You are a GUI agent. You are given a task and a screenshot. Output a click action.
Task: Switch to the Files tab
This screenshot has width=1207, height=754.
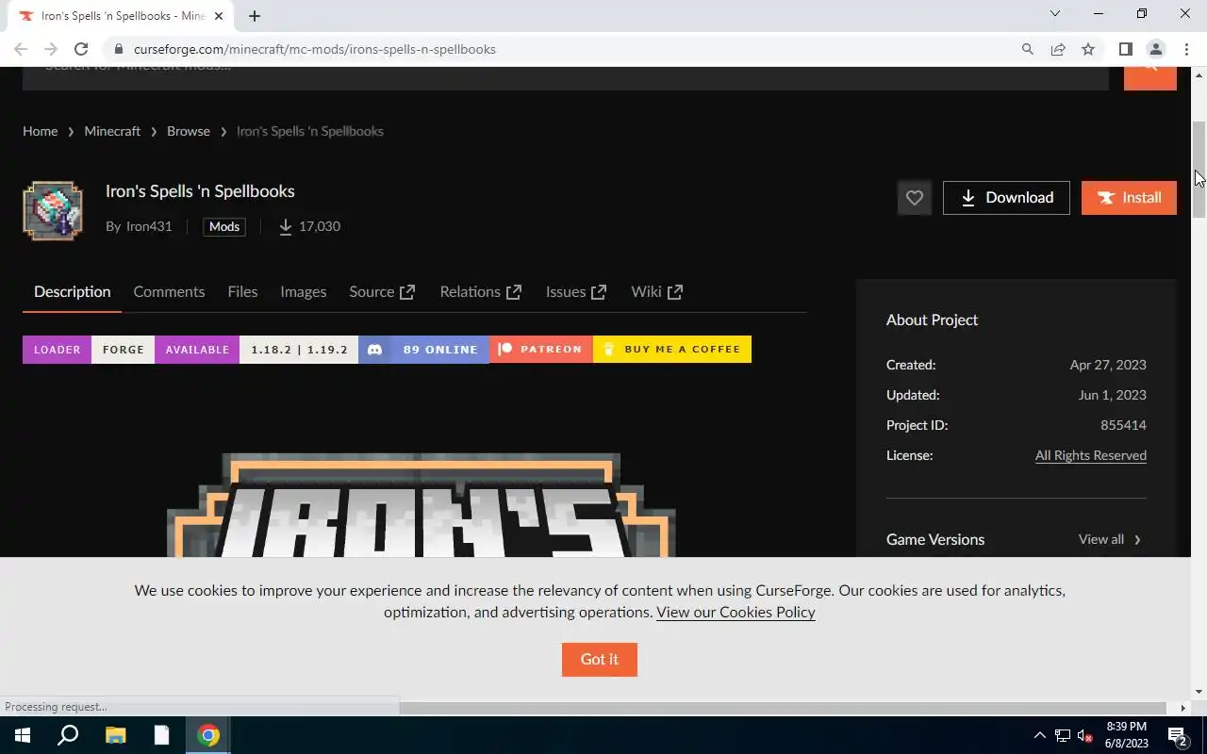242,292
